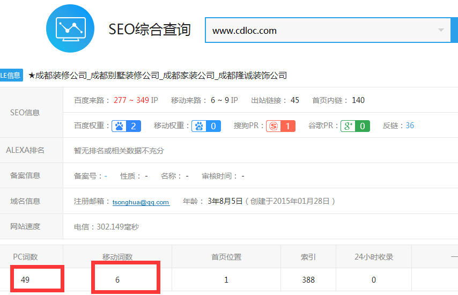Select the 移动词数 column header
This screenshot has width=458, height=295.
click(x=117, y=257)
